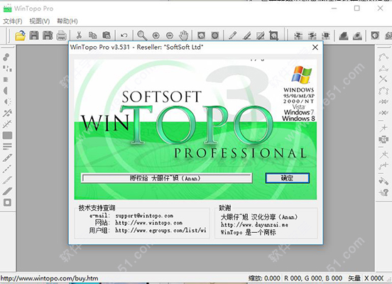Click the 致谢 group label

click(224, 208)
